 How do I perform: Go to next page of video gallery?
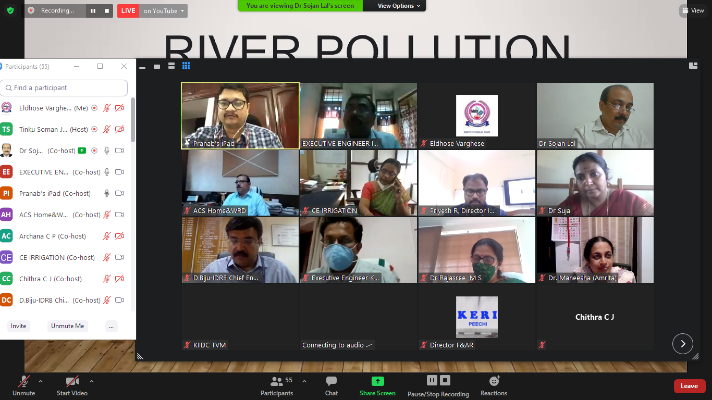[682, 344]
